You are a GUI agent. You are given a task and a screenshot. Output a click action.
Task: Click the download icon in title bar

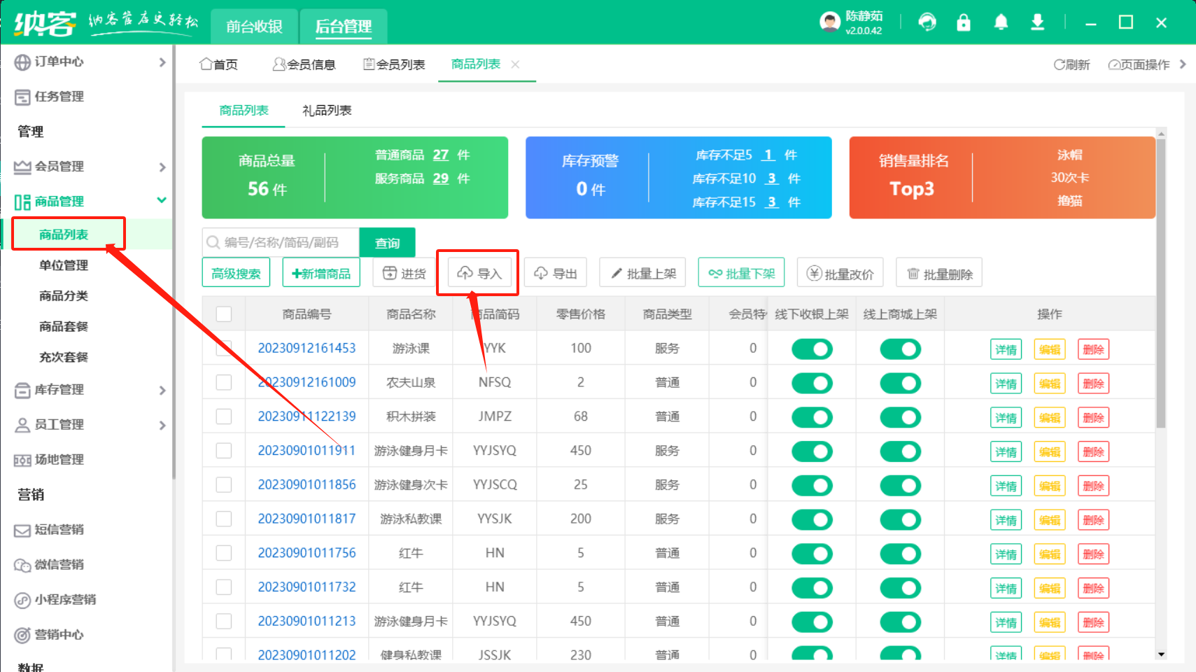click(x=1037, y=22)
